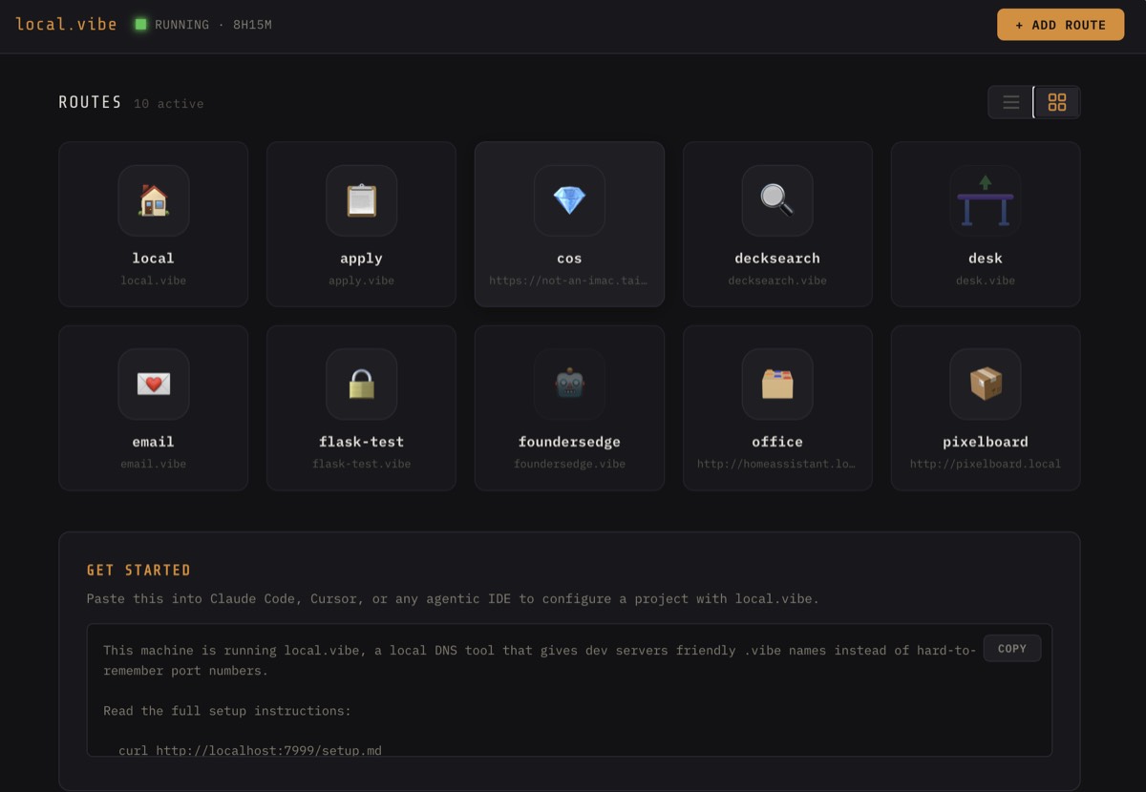Open the cos route gem icon

pos(569,200)
